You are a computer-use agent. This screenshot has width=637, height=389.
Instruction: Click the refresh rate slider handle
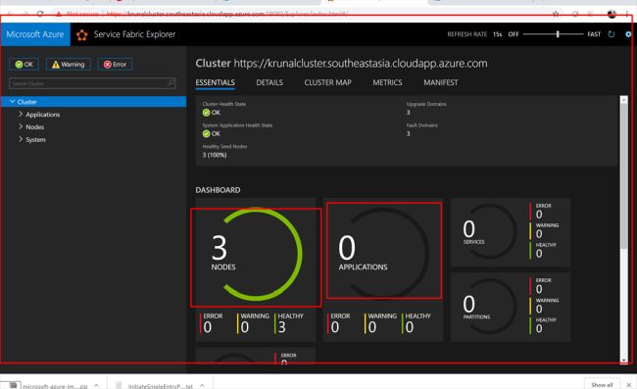[558, 34]
